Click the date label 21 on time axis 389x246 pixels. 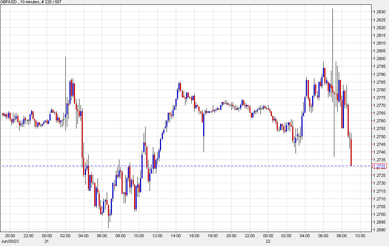point(47,241)
